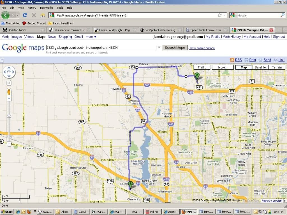Click the Stop loading X icon
This screenshot has width=287, height=215.
point(34,15)
